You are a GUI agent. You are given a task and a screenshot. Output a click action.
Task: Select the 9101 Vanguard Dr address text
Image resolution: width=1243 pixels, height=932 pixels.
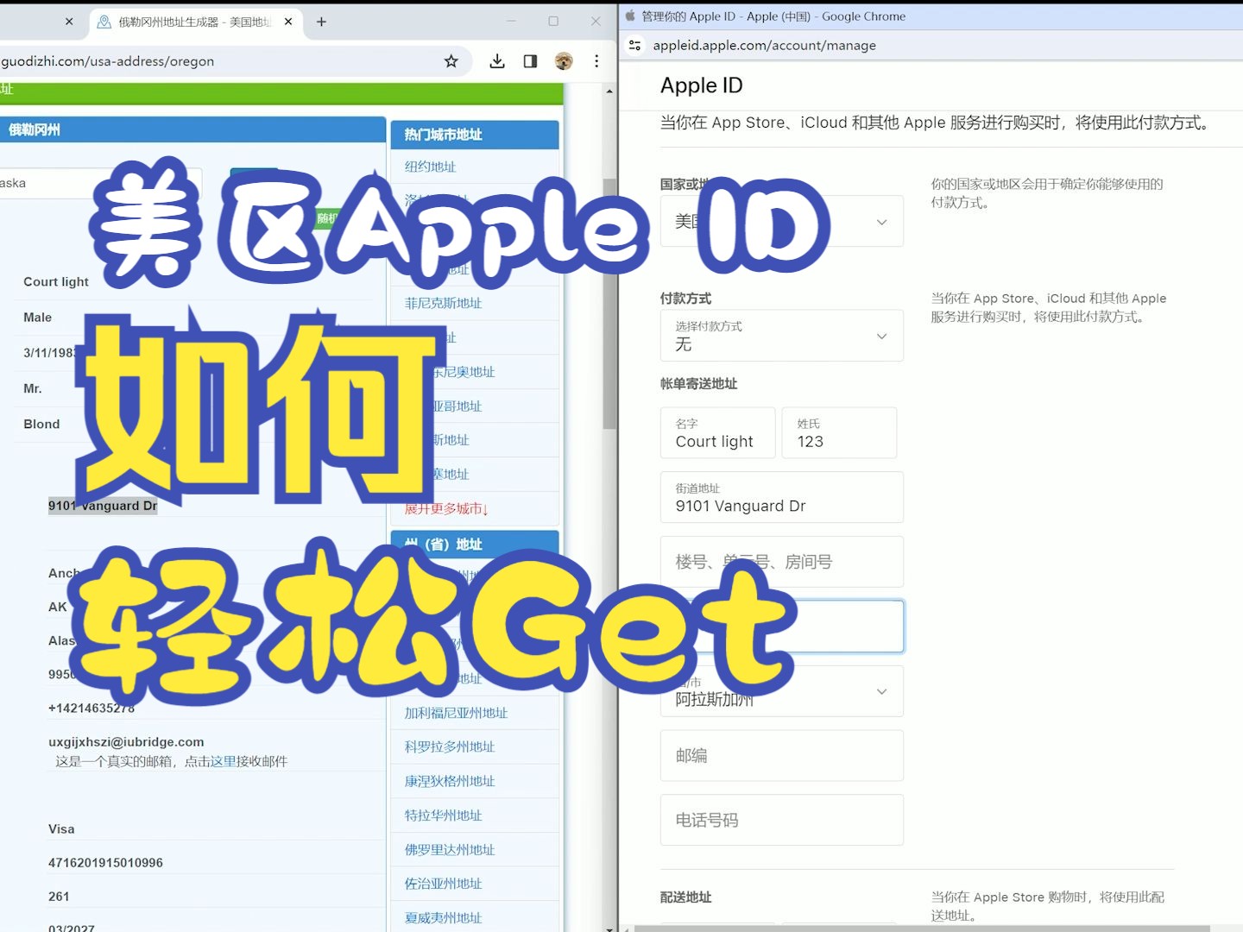[x=103, y=506]
